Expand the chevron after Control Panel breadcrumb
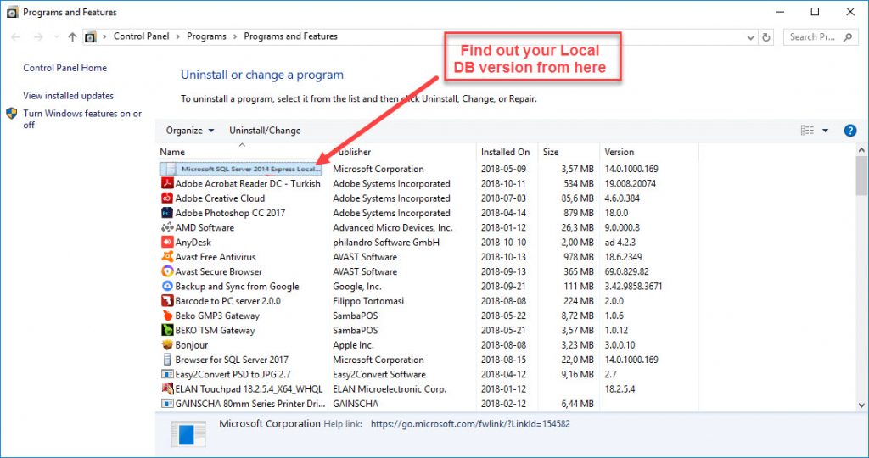869x458 pixels. click(178, 36)
